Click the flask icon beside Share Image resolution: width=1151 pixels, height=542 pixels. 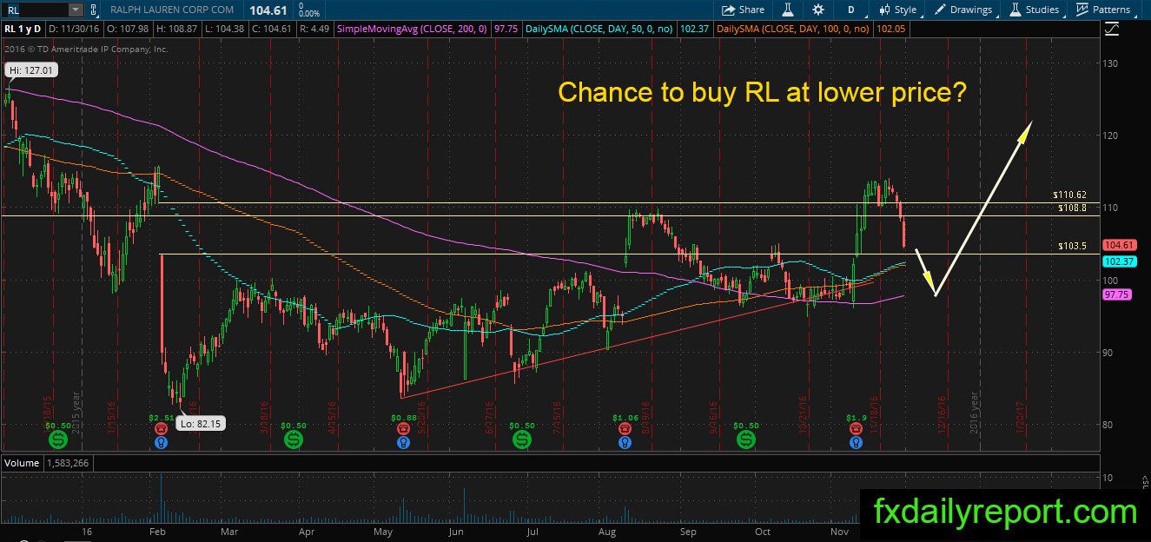789,10
